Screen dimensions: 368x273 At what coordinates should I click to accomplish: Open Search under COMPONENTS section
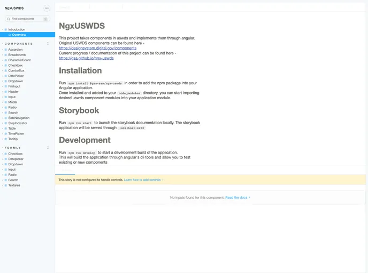(13, 113)
